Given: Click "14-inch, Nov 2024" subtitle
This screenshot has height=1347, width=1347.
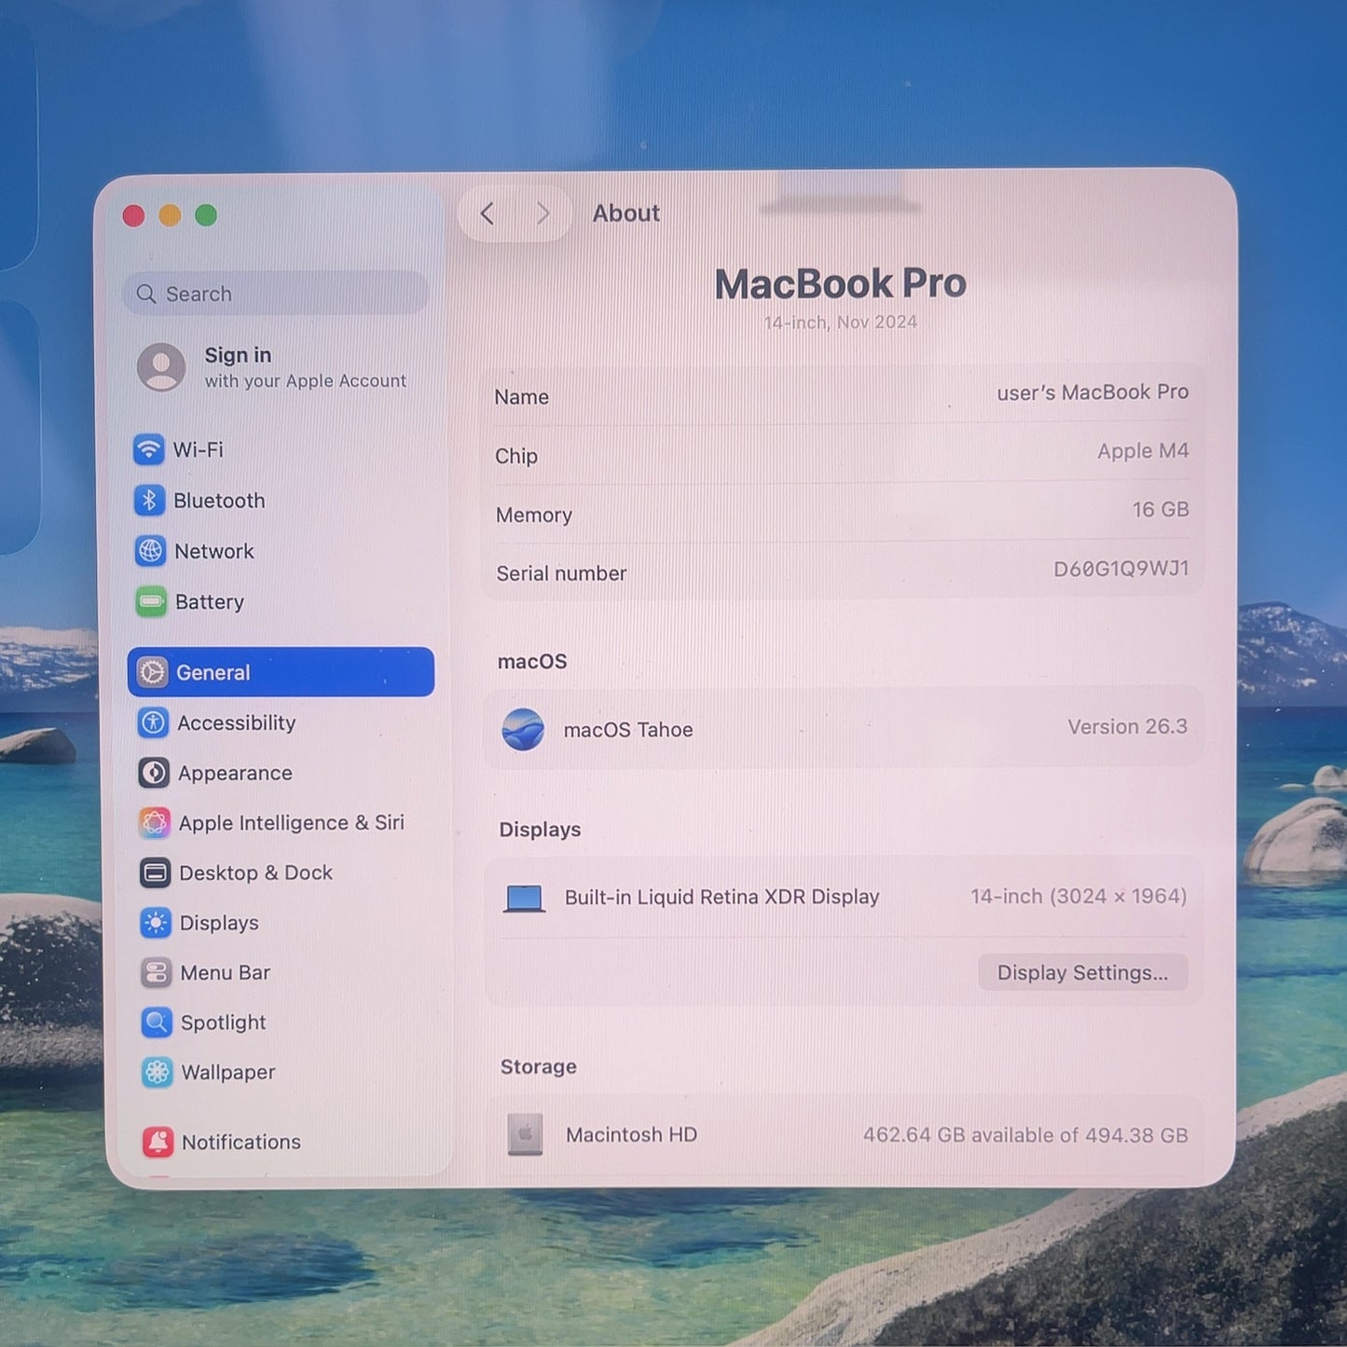Looking at the screenshot, I should coord(841,323).
